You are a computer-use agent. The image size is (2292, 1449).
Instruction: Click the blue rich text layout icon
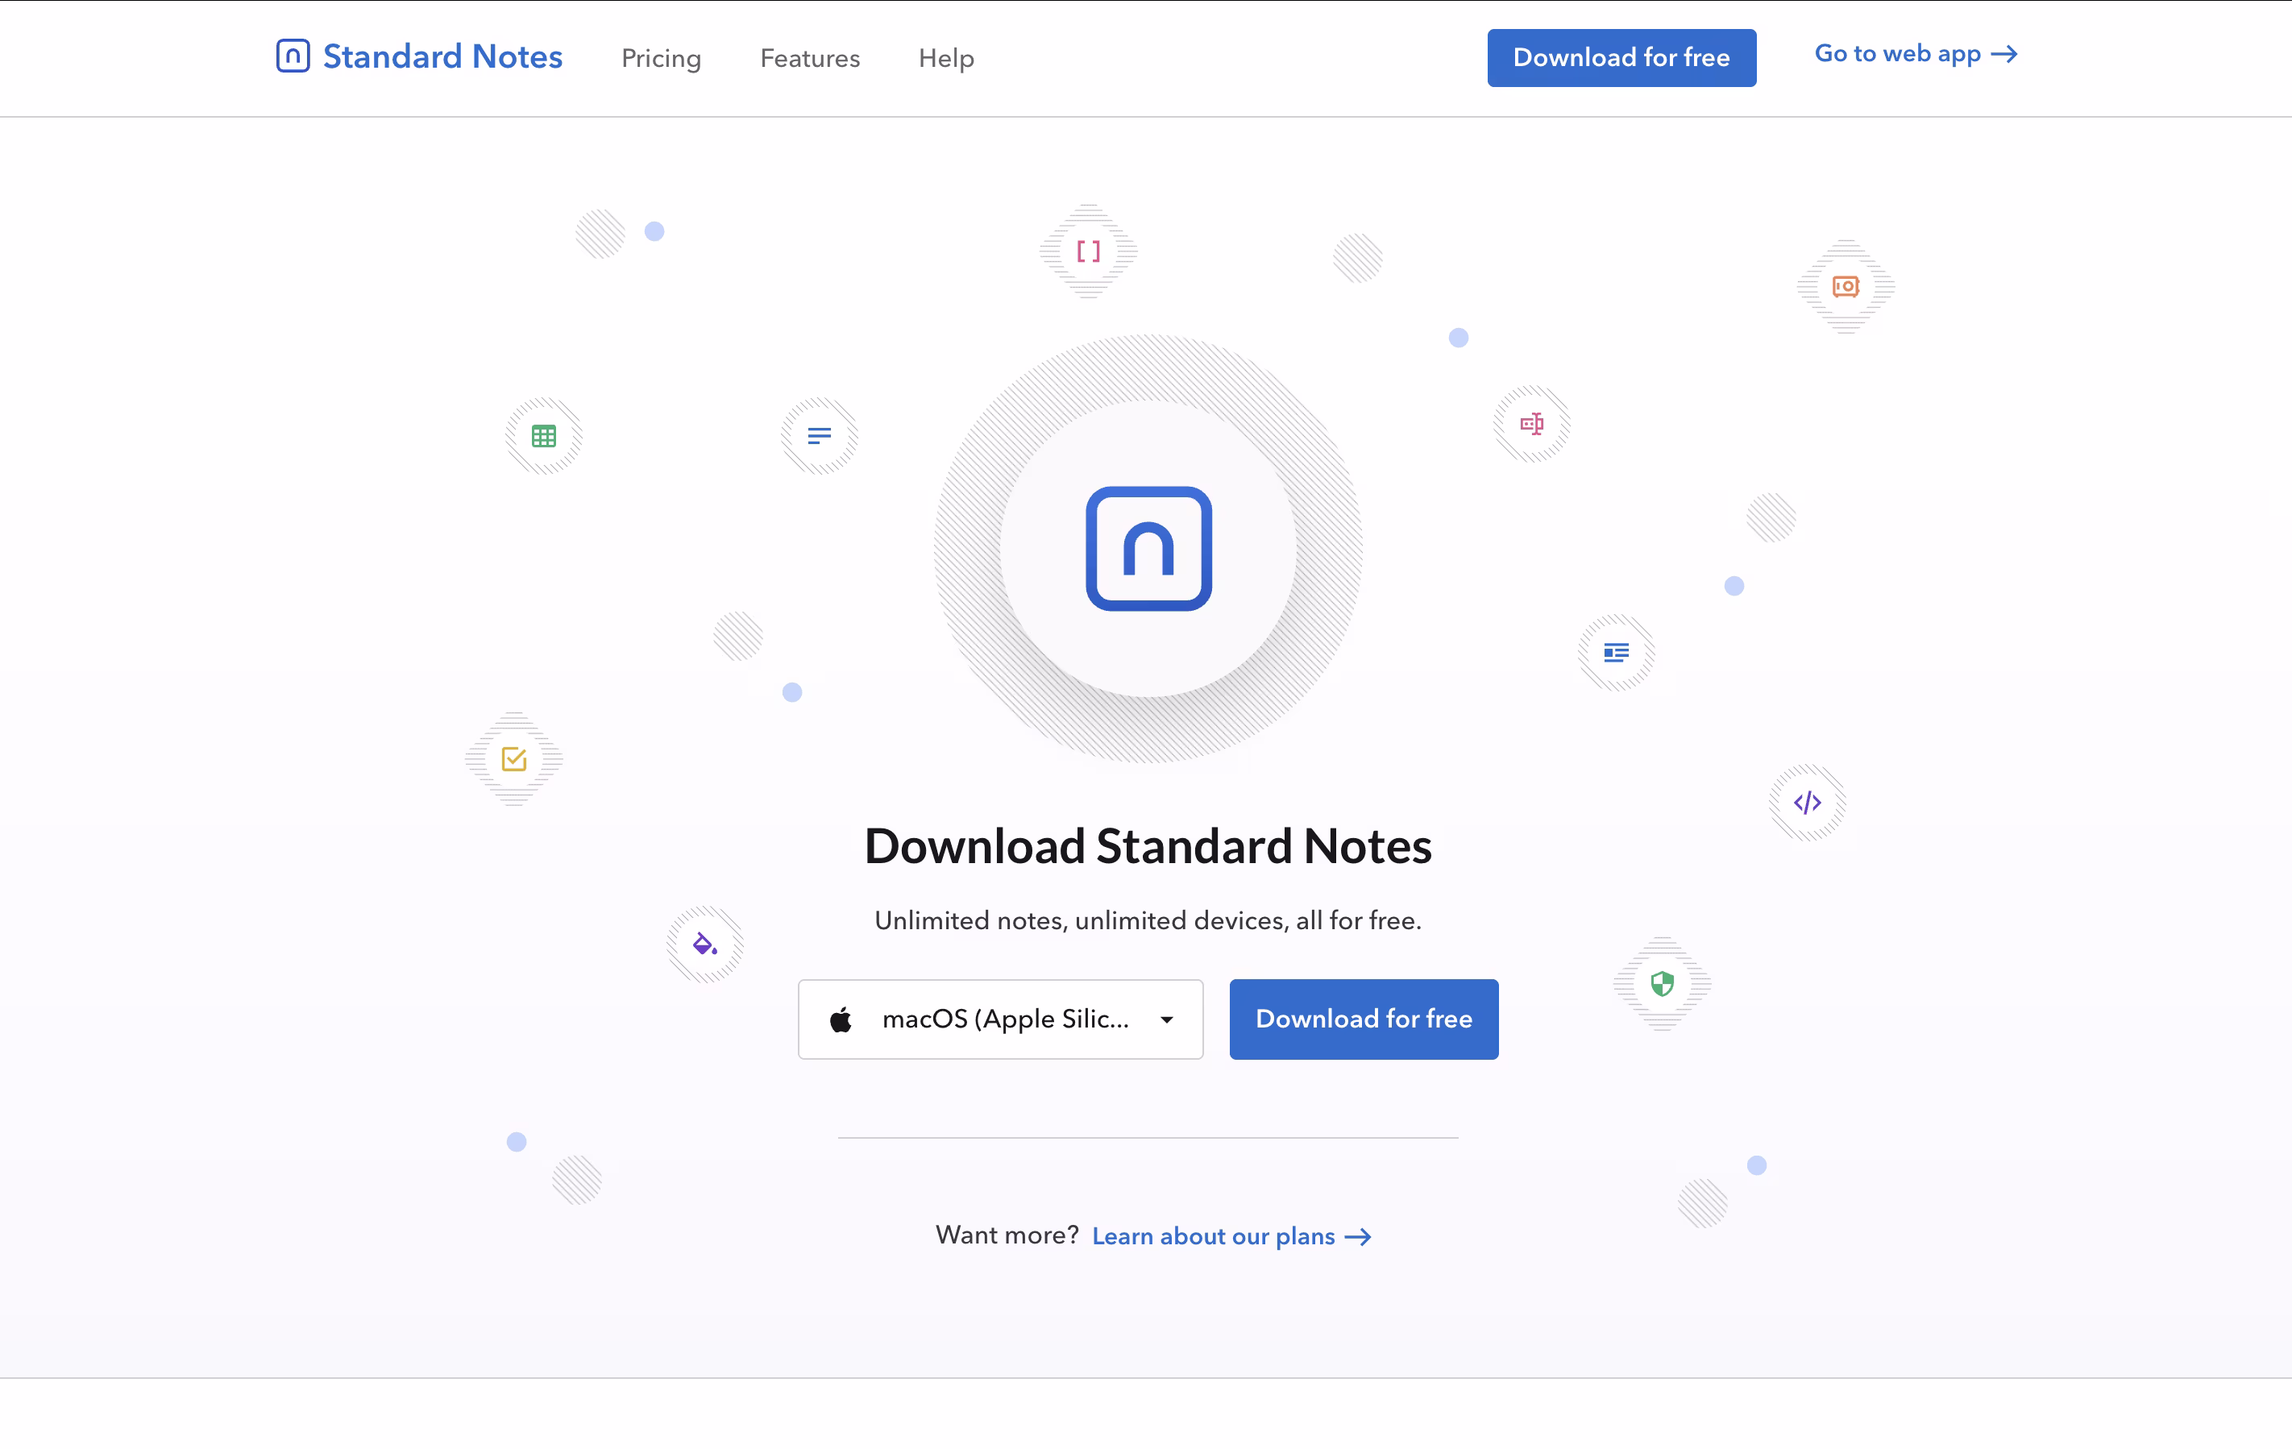1615,652
